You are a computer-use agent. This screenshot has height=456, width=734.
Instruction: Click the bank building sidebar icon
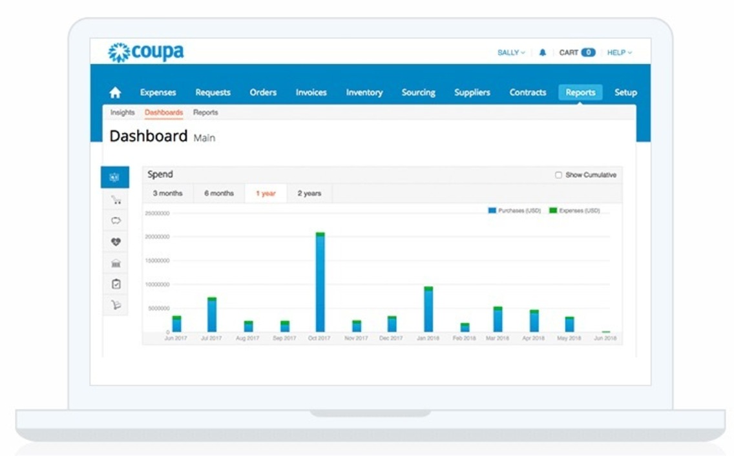pos(116,263)
